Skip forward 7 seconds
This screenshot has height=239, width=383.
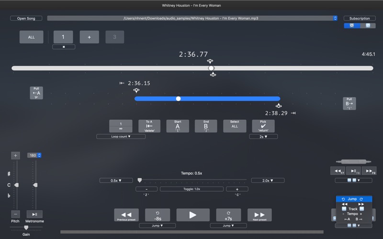point(228,215)
